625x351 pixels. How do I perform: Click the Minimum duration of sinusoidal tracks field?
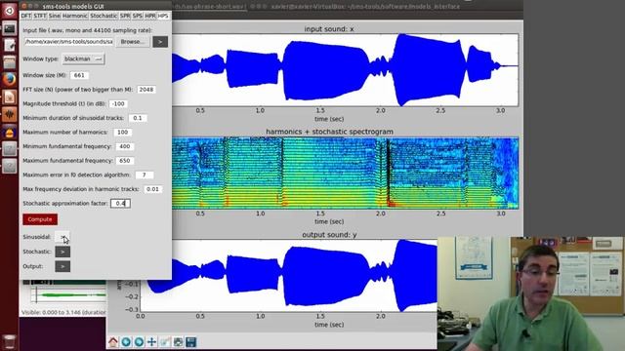pyautogui.click(x=138, y=118)
